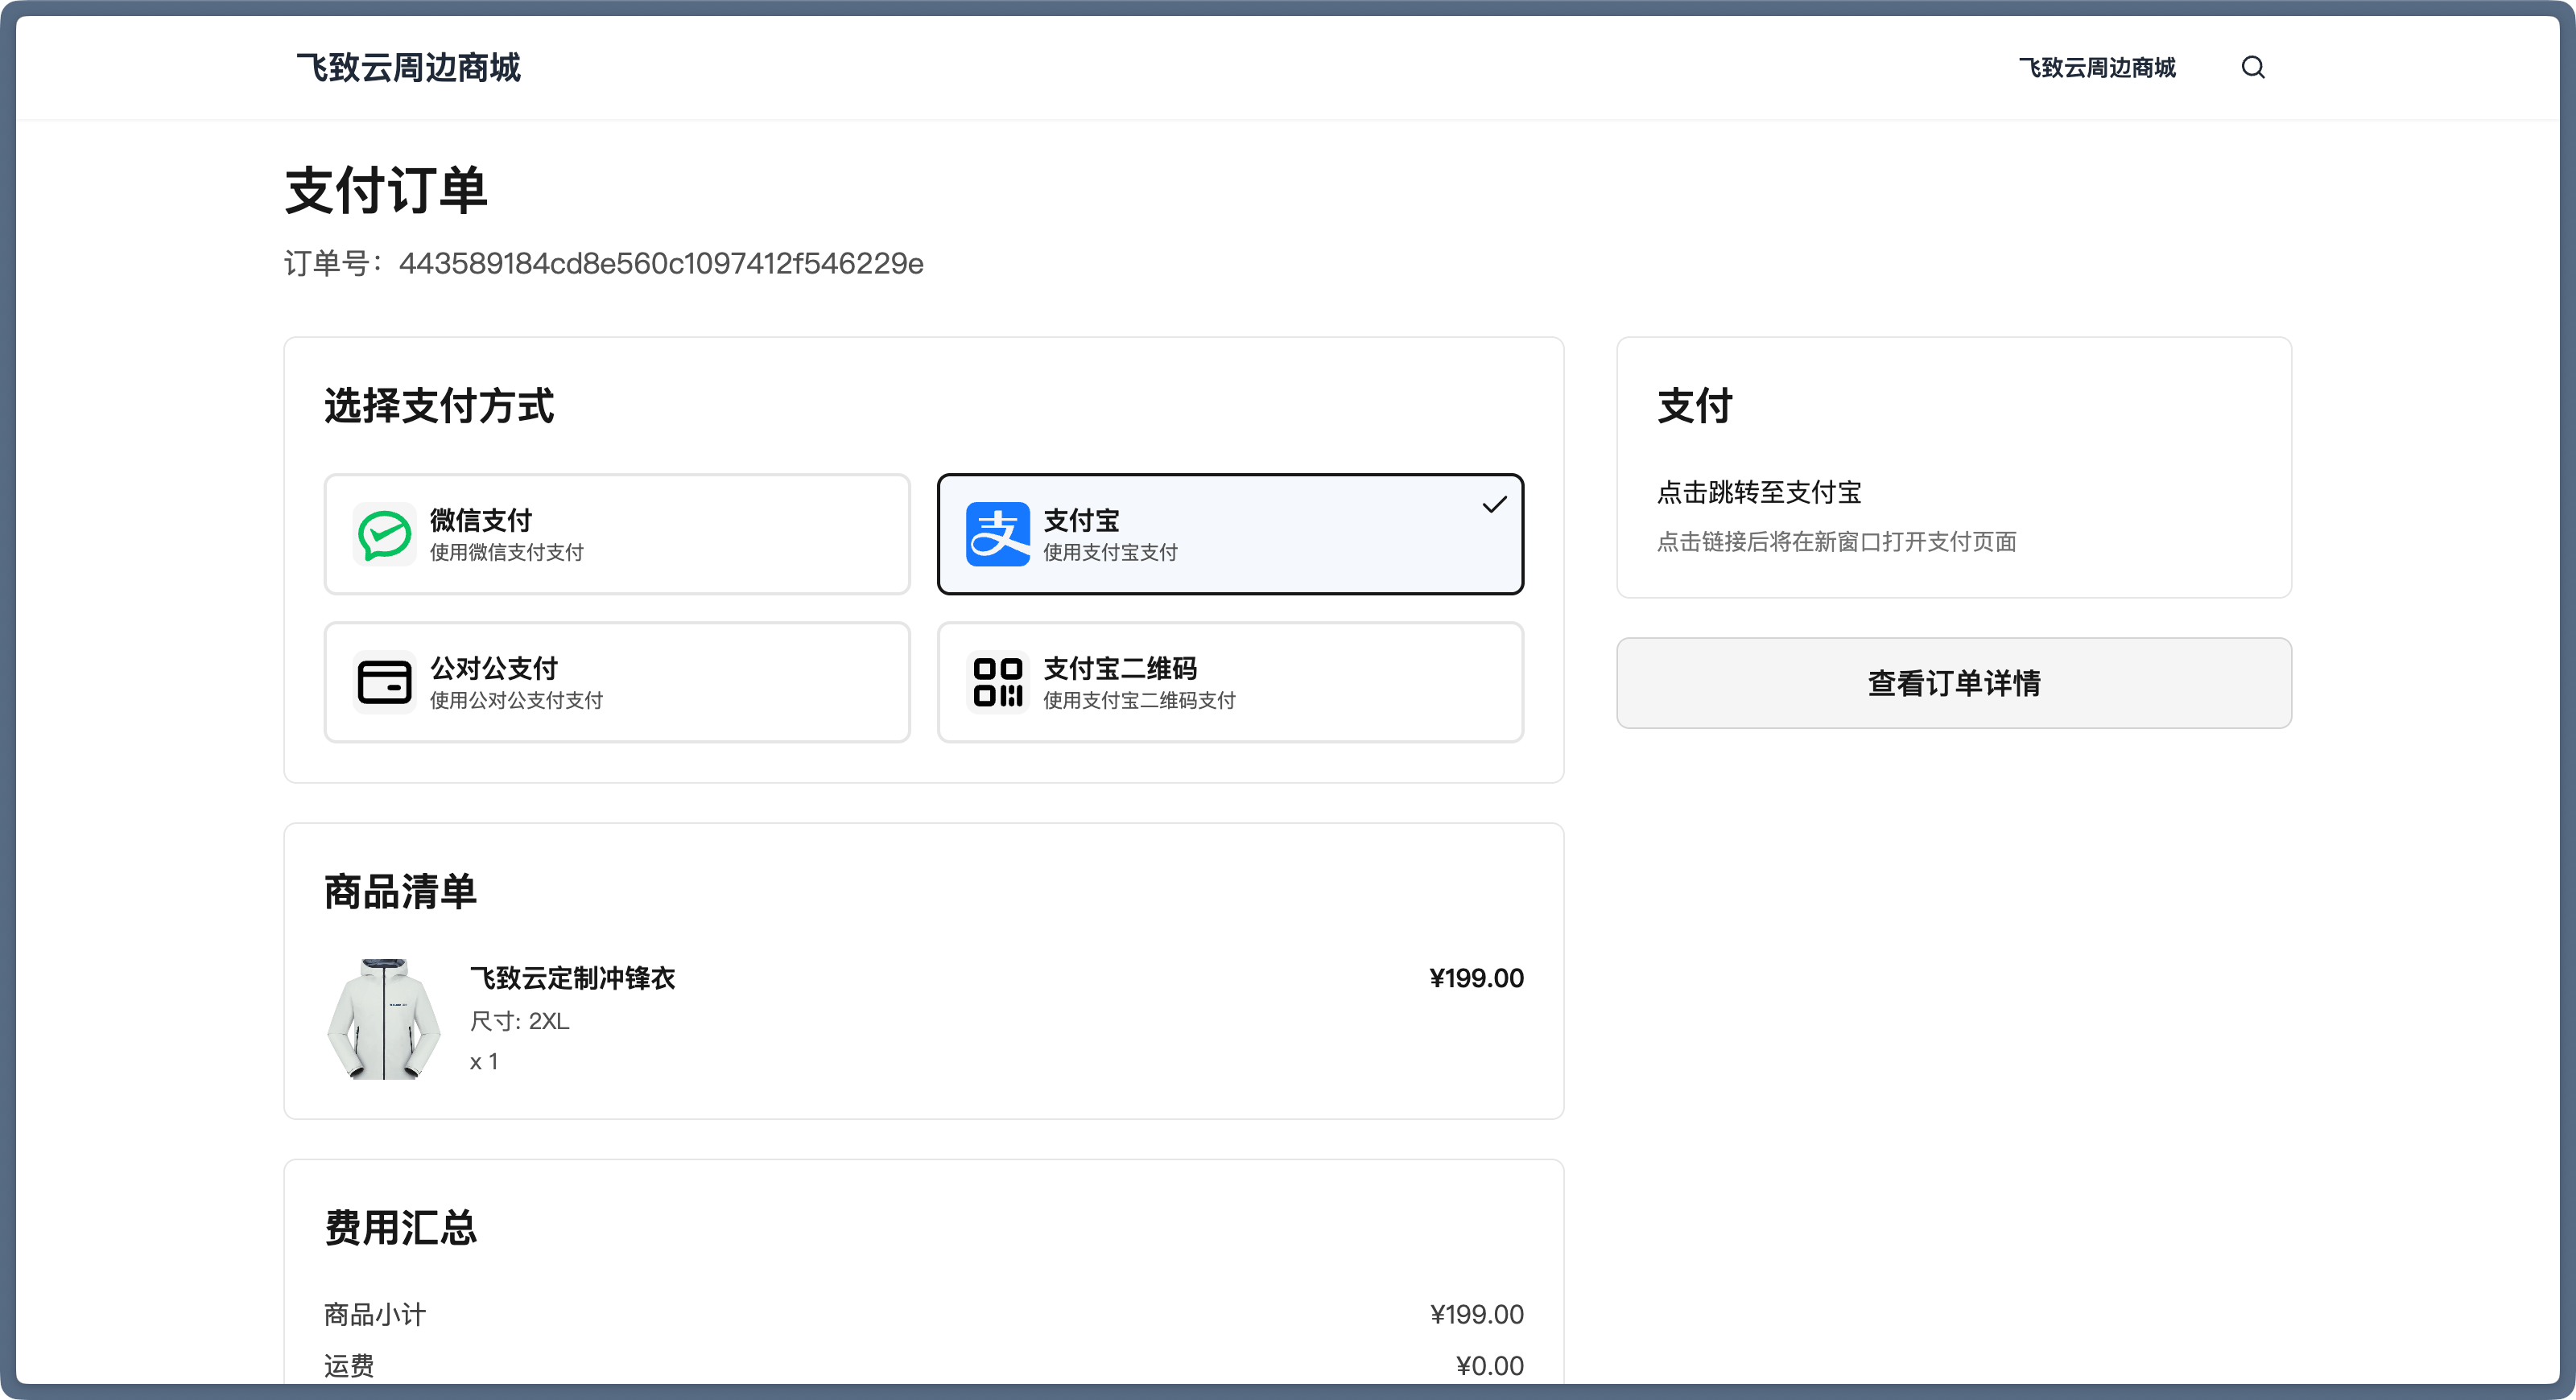Click the QR code icon for 支付宝二维码

click(997, 682)
